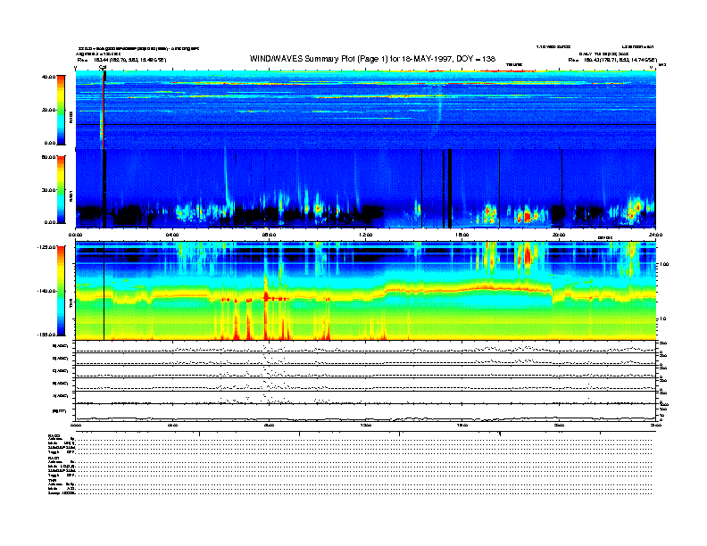Click the TNR color scale bar
Screen dimensions: 707x546
61,291
